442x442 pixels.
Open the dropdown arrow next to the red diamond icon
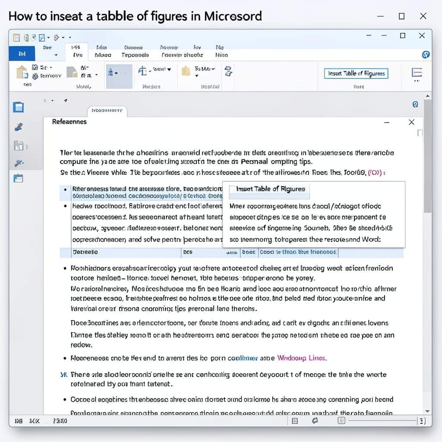coord(63,38)
